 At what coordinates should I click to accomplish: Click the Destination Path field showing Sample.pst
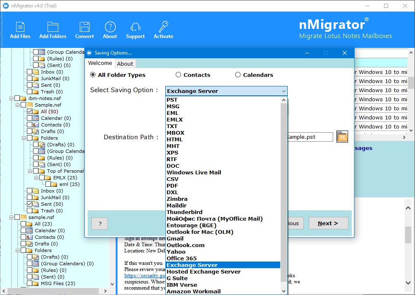coord(310,137)
